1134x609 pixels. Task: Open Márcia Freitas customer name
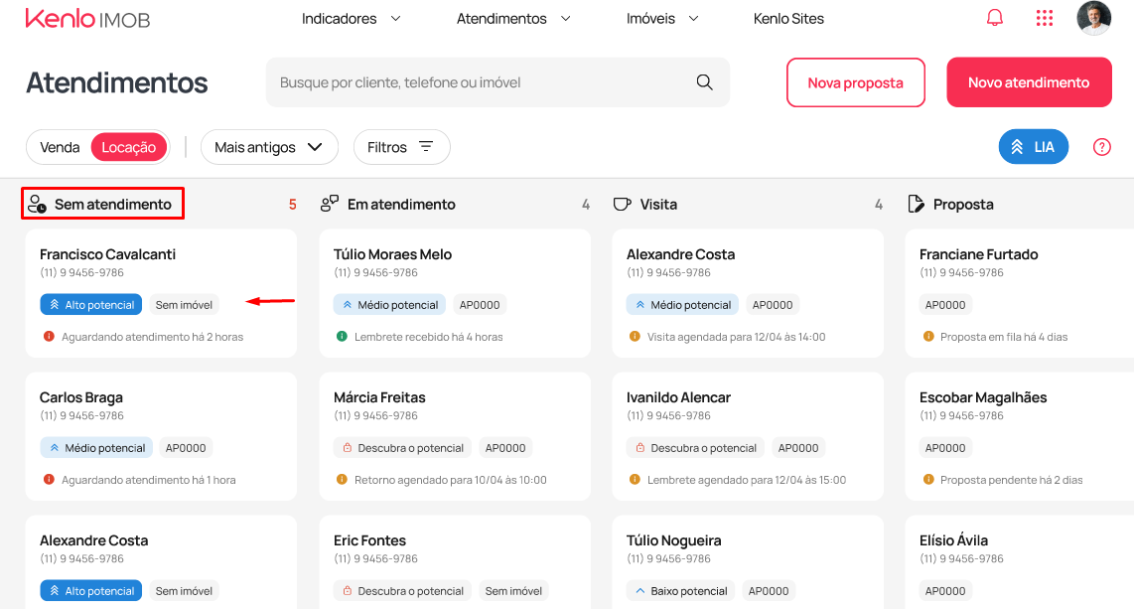tap(379, 397)
